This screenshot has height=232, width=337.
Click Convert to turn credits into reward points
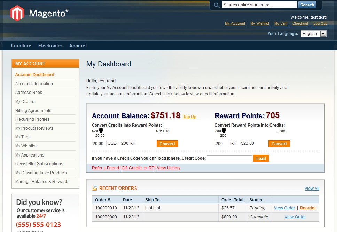tap(167, 143)
